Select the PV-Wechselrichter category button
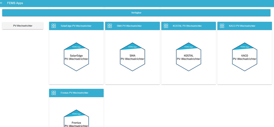 pyautogui.click(x=23, y=26)
